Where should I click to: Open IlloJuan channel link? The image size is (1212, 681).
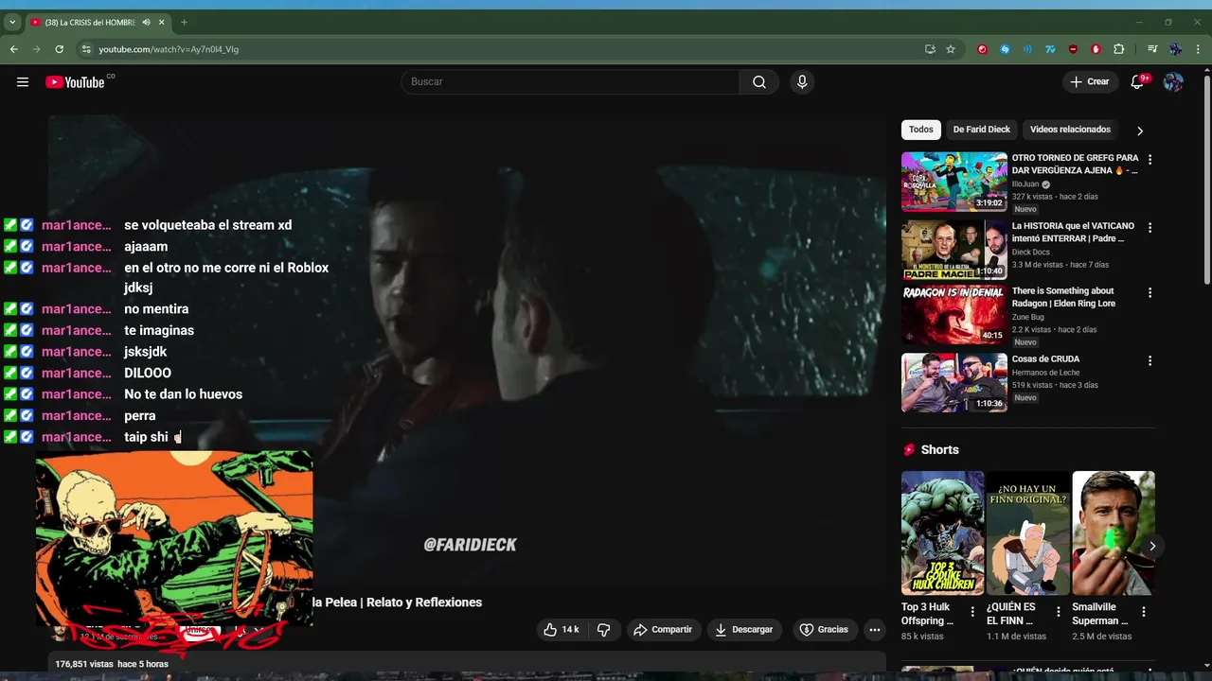coord(1025,184)
